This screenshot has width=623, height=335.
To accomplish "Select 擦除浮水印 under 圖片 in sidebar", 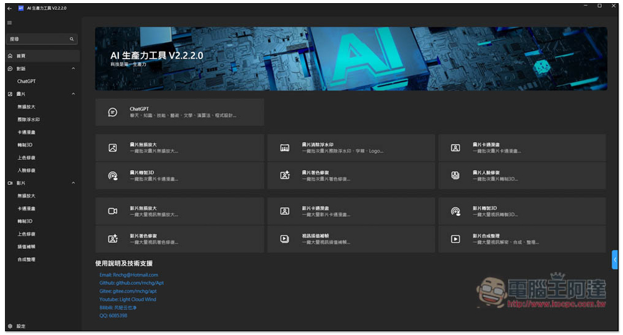I will pyautogui.click(x=29, y=120).
